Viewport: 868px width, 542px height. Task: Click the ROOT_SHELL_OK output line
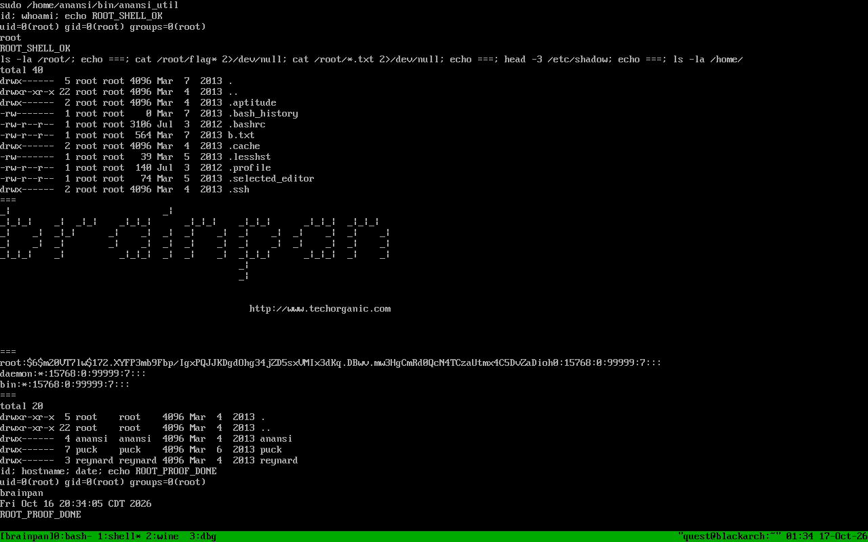35,49
